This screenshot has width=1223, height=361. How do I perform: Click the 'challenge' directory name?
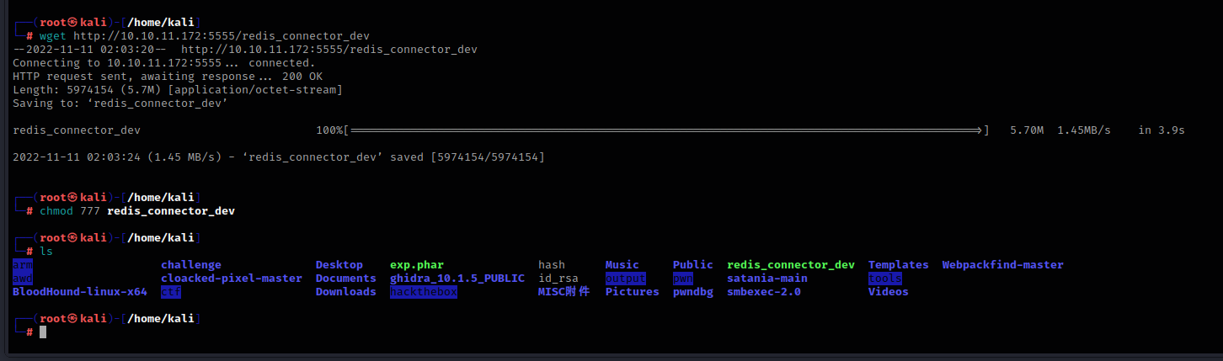(x=191, y=265)
